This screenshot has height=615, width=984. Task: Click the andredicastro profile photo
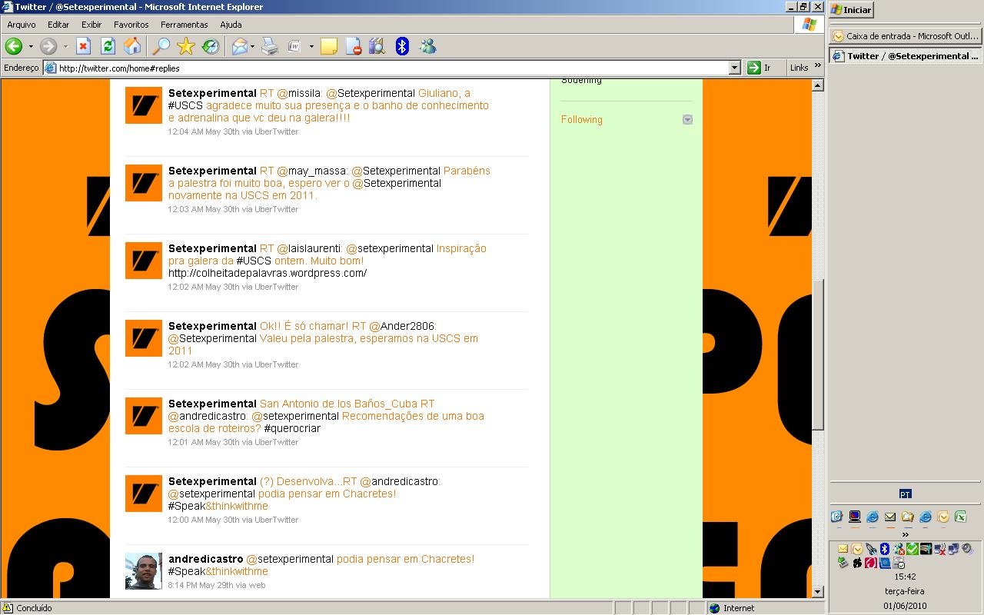(x=144, y=571)
